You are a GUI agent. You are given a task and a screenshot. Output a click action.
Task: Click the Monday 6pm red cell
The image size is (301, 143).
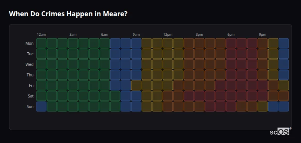[231, 43]
